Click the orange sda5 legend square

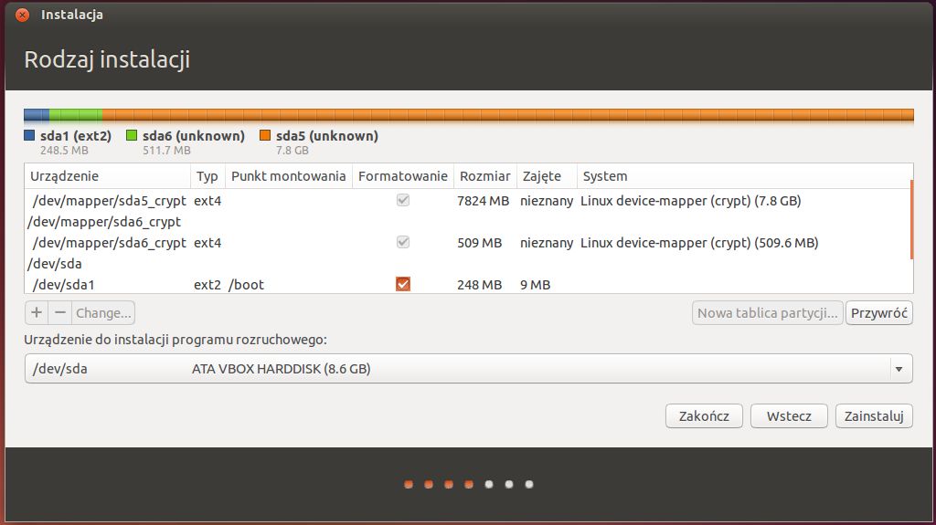click(265, 136)
